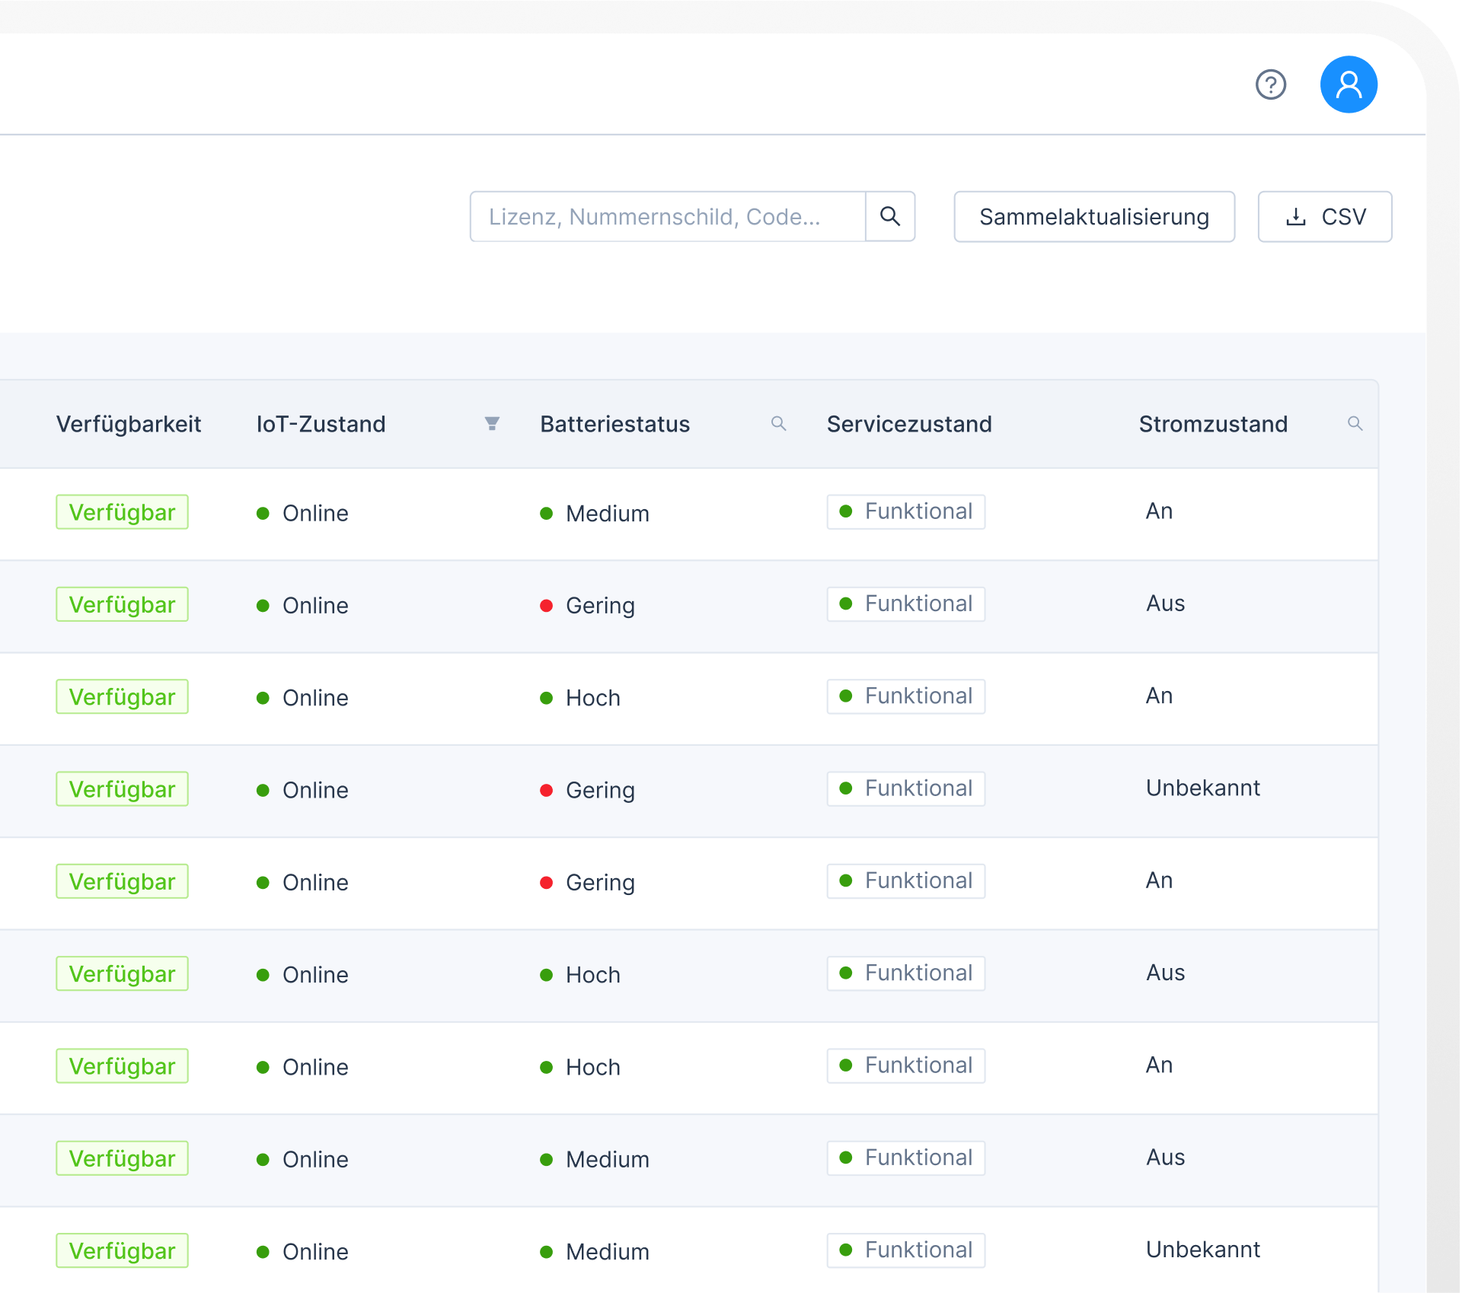The image size is (1462, 1293).
Task: Click the Verfügbarkeit column header
Action: click(129, 424)
